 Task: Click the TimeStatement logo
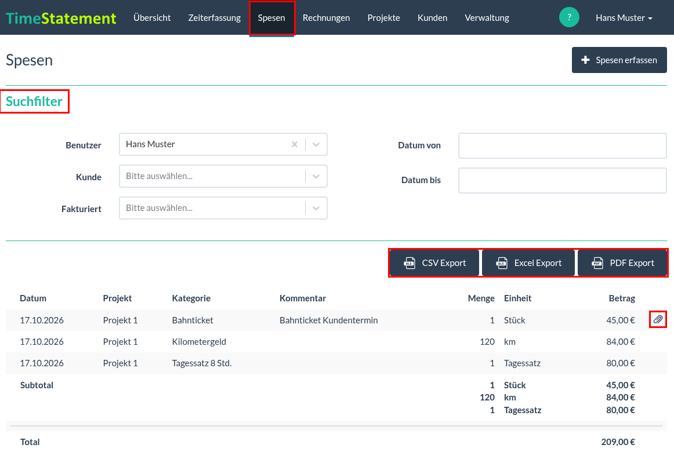click(60, 18)
